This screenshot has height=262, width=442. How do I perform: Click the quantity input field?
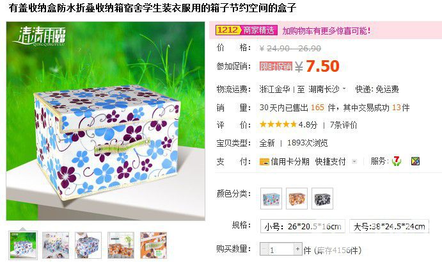point(281,249)
